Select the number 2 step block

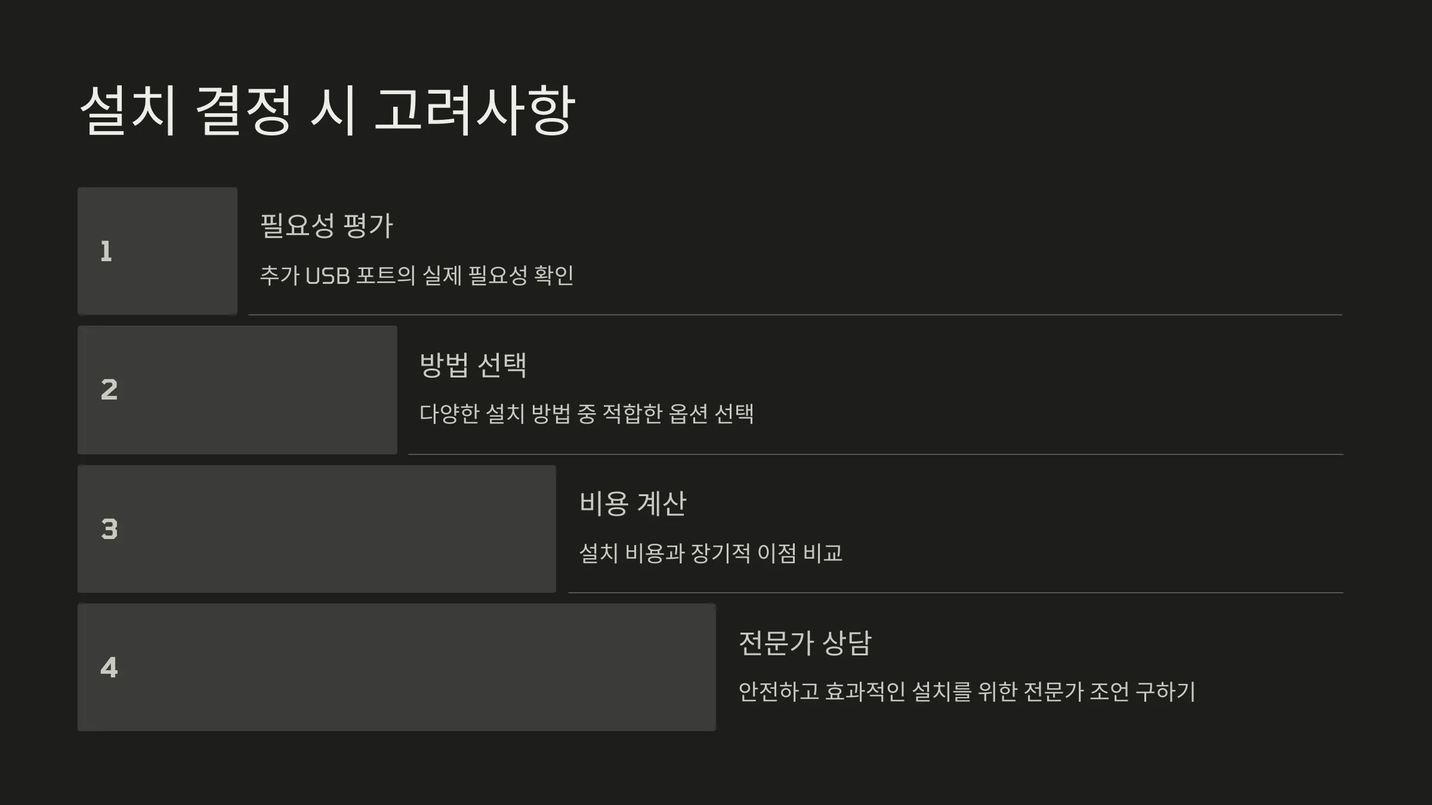click(x=237, y=390)
